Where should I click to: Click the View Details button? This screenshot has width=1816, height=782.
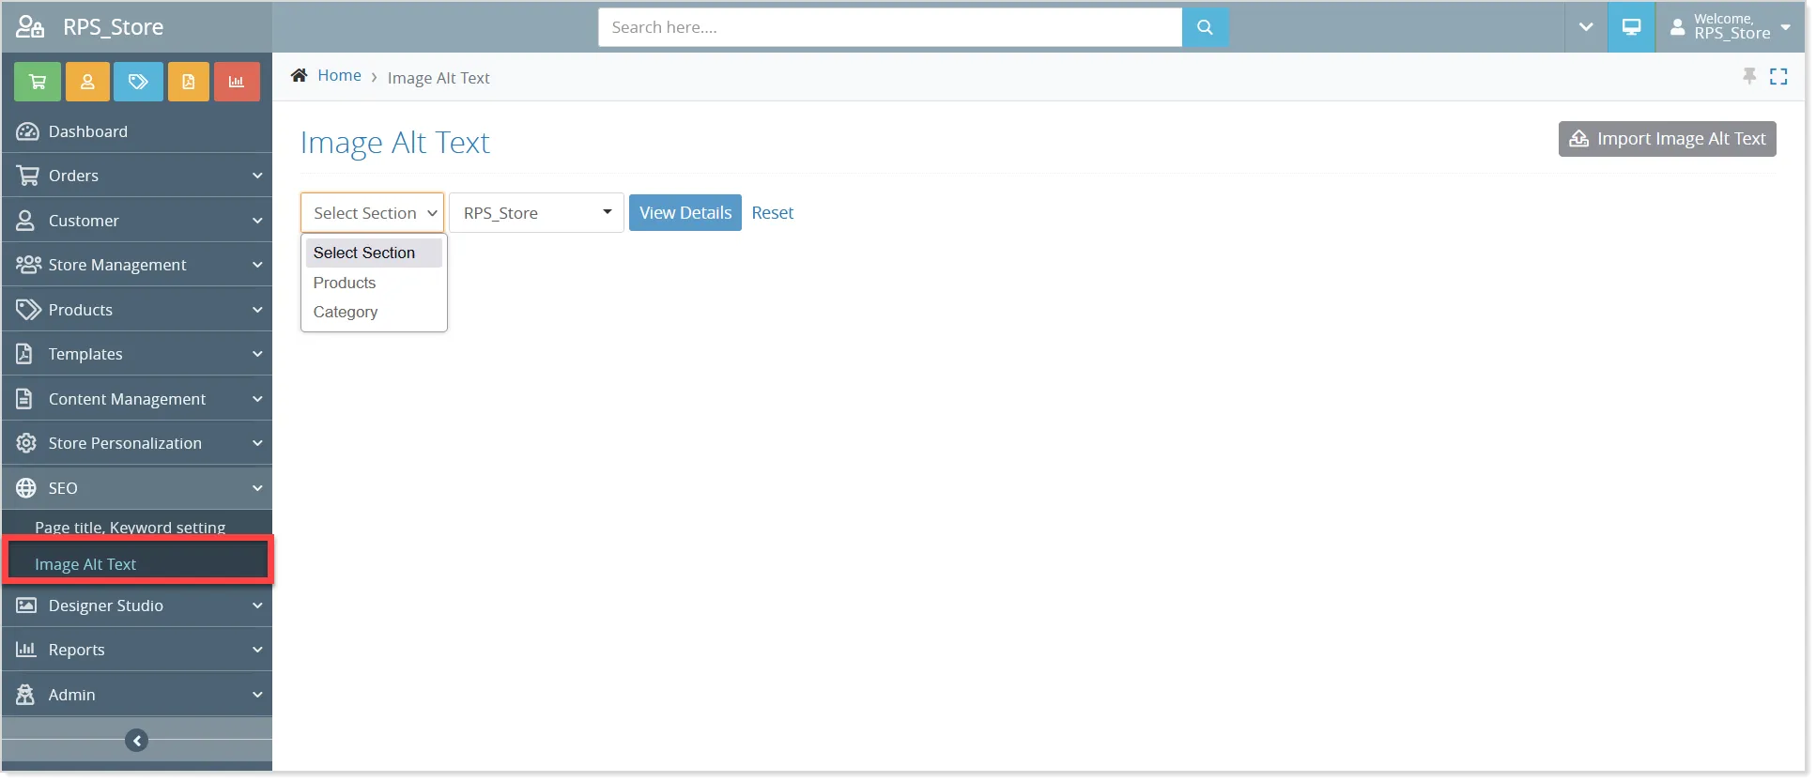click(685, 213)
